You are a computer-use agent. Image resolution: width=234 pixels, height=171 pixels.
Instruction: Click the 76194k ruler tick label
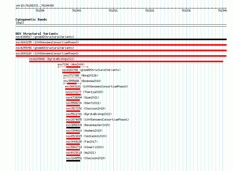tap(222, 11)
